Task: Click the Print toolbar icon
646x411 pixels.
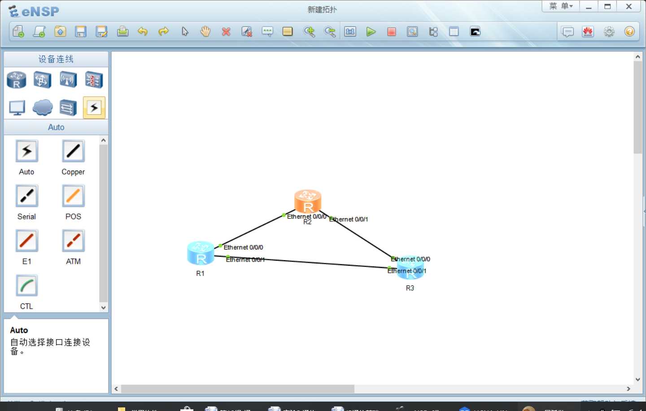Action: pos(122,31)
